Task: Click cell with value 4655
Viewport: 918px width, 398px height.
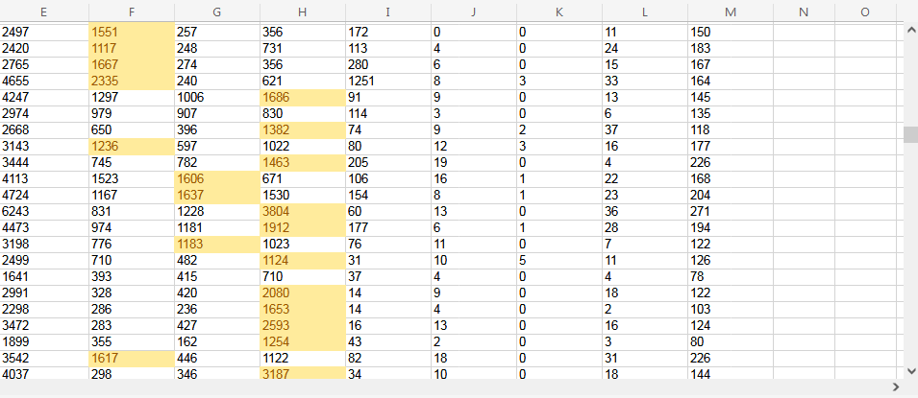Action: click(x=44, y=82)
